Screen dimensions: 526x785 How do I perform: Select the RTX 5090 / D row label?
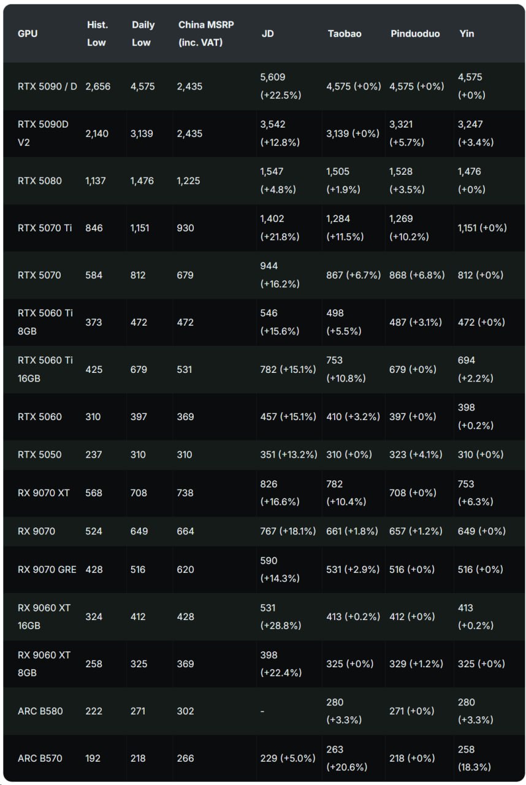pos(48,86)
